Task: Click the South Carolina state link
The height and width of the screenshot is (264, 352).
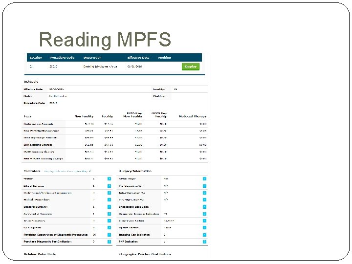Action: click(58, 96)
